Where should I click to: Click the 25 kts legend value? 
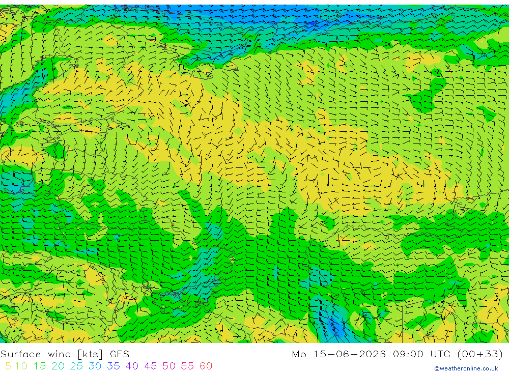[x=77, y=366]
